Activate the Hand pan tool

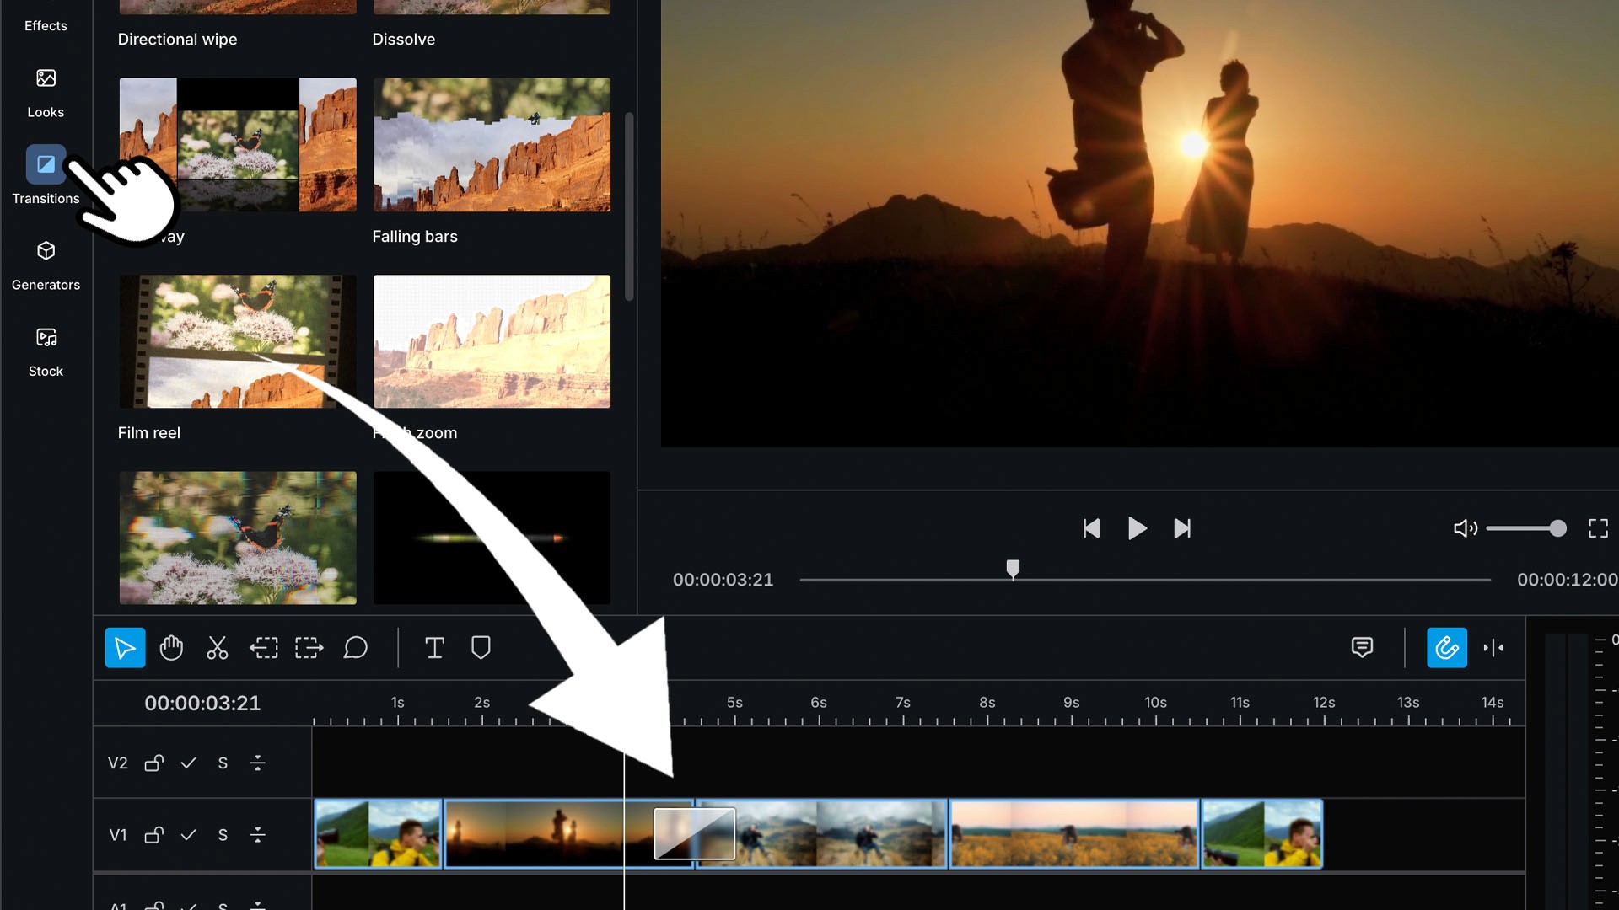coord(171,648)
